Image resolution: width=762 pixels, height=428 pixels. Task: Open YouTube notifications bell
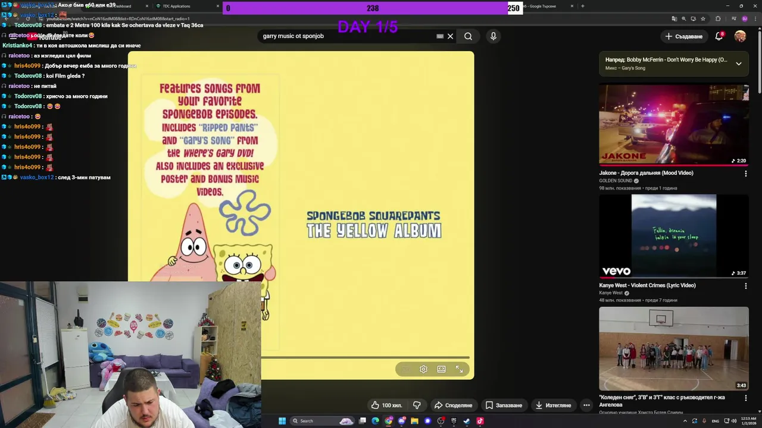pos(719,36)
